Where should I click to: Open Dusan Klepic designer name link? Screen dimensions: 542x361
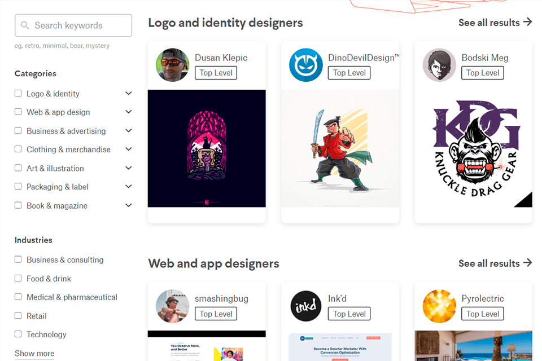(221, 58)
